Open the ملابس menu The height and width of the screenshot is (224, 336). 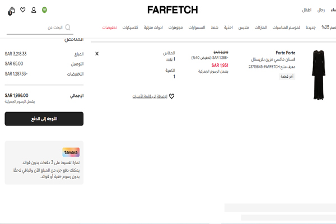tap(244, 27)
